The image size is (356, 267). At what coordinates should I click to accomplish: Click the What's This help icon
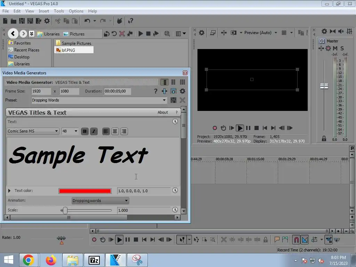coord(130,21)
